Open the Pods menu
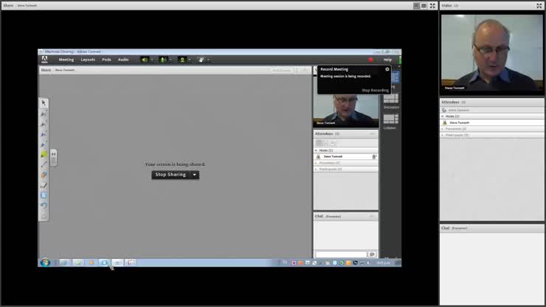 [x=106, y=60]
